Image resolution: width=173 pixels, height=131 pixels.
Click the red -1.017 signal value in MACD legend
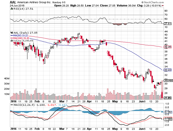(x=51, y=105)
